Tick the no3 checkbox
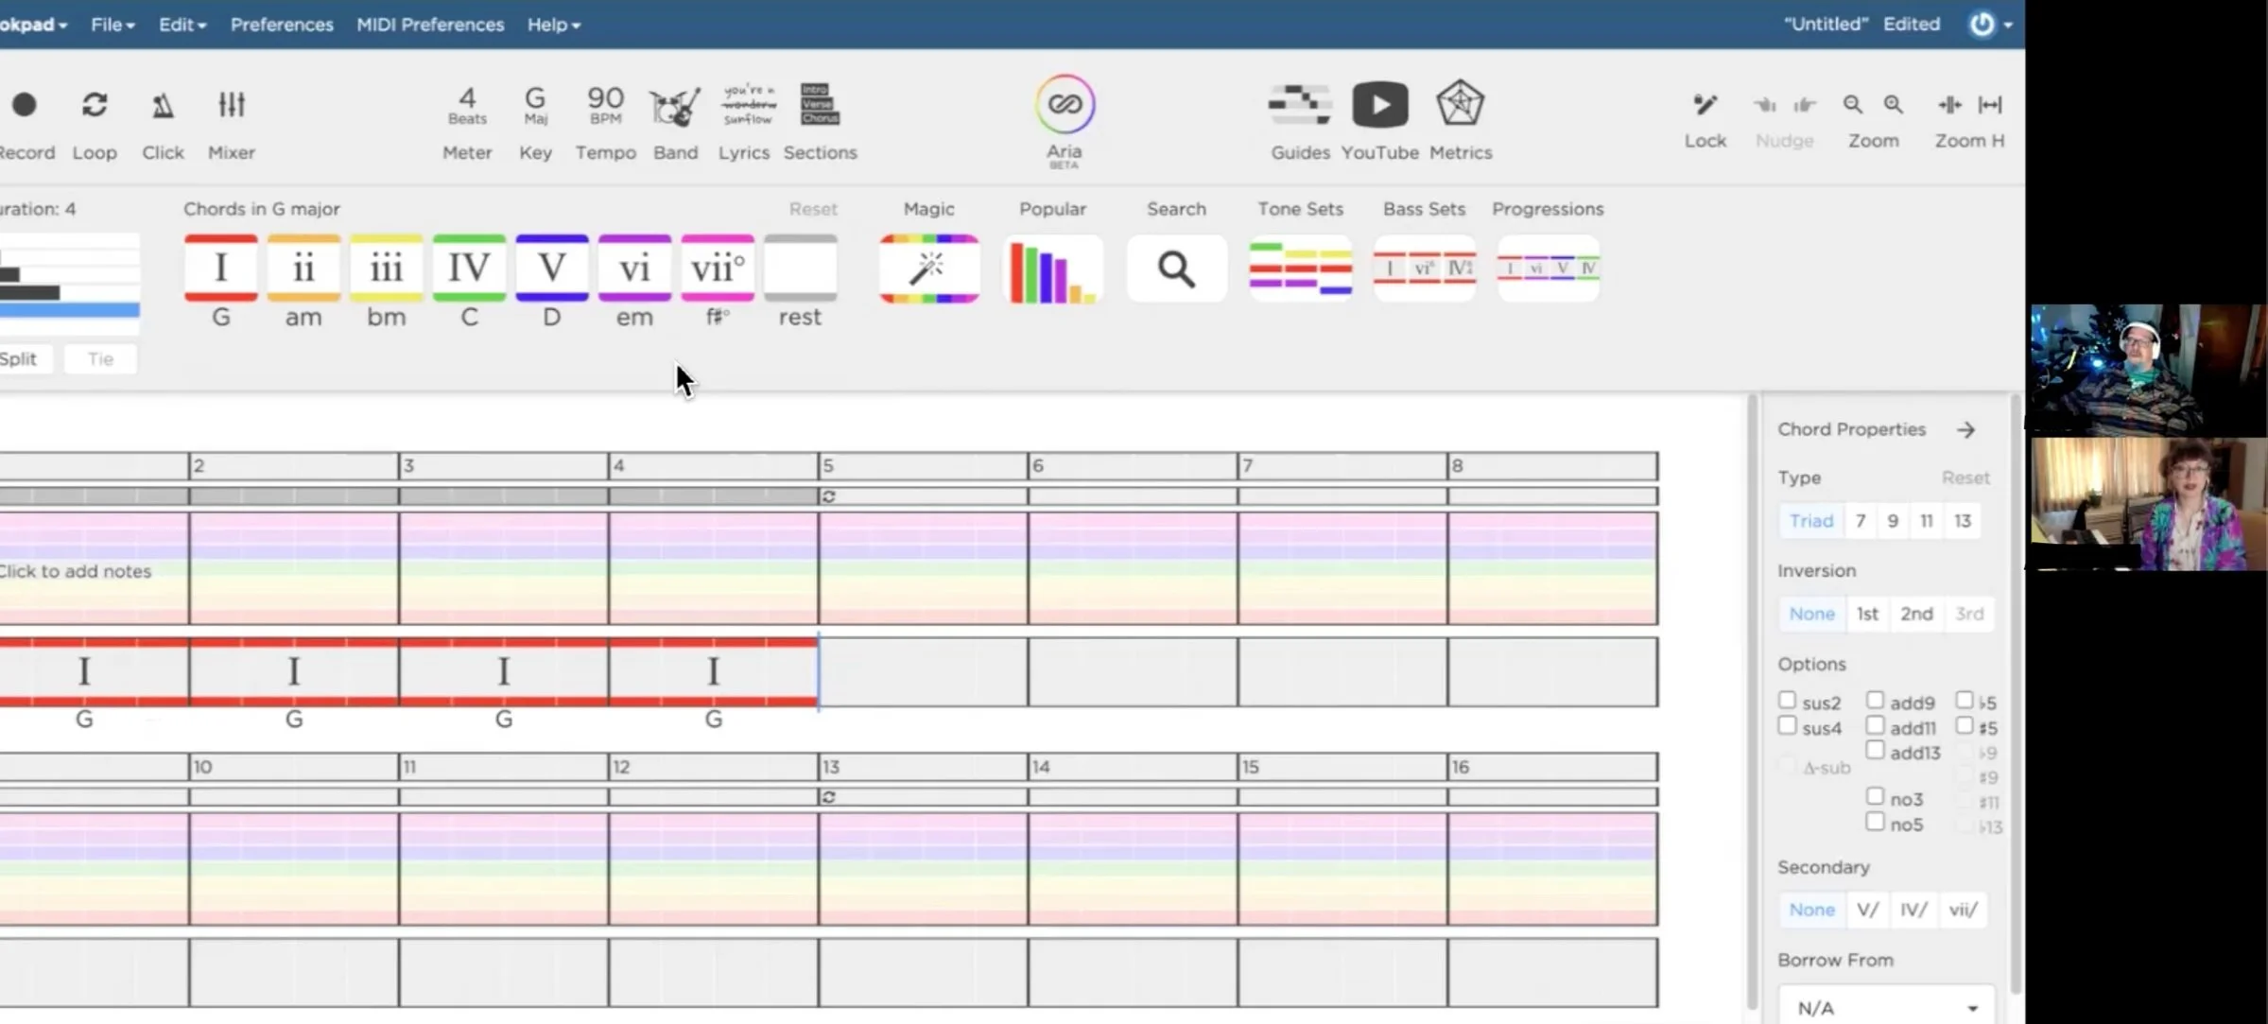2268x1024 pixels. point(1875,797)
